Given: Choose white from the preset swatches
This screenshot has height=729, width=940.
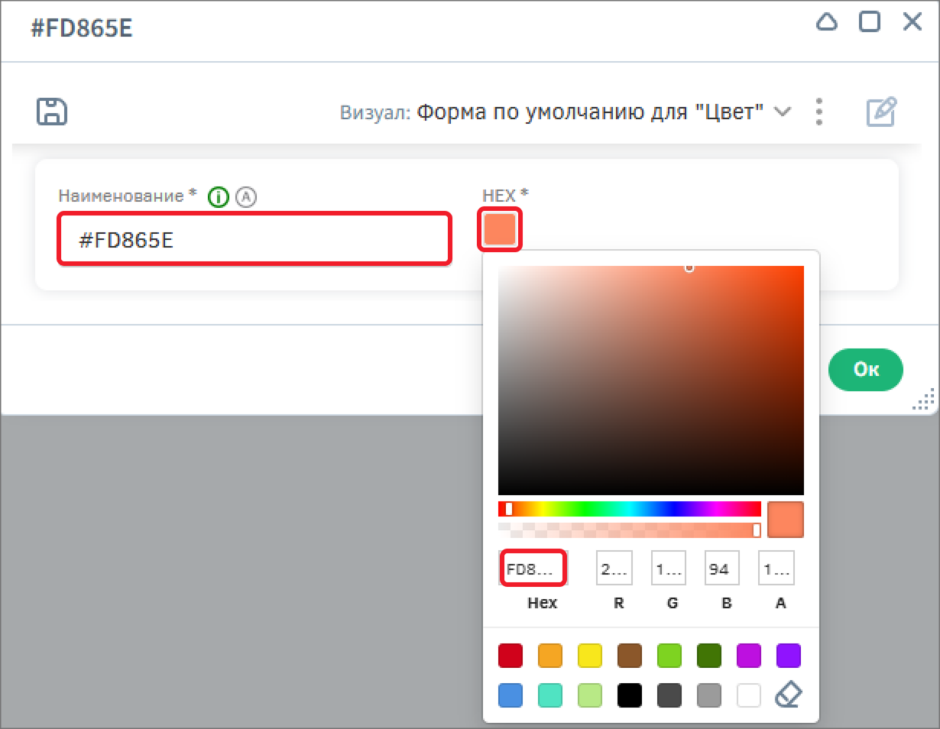Looking at the screenshot, I should [749, 695].
